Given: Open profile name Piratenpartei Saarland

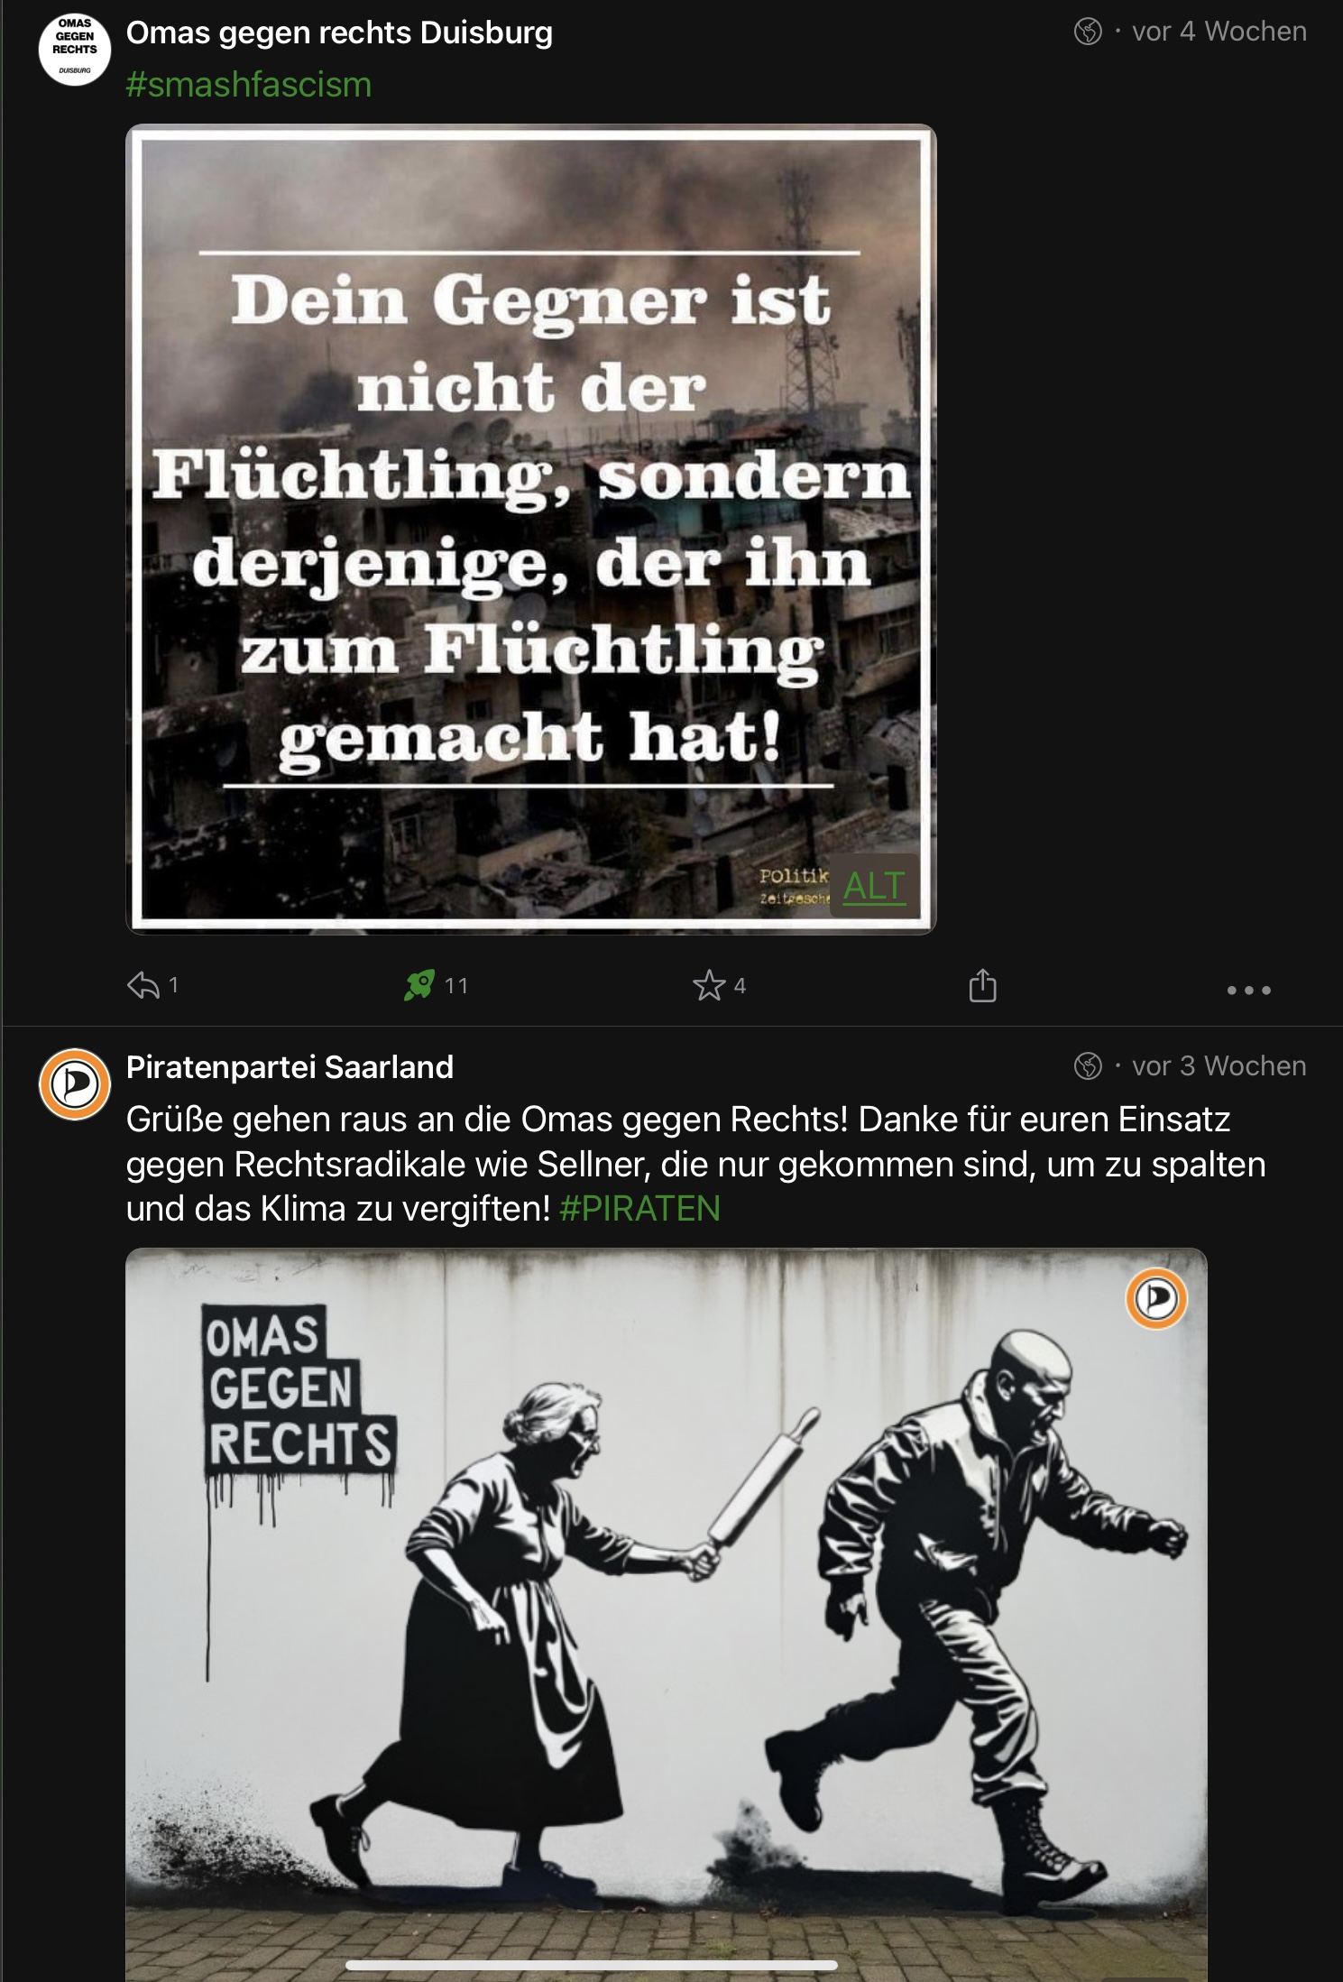Looking at the screenshot, I should [290, 1067].
